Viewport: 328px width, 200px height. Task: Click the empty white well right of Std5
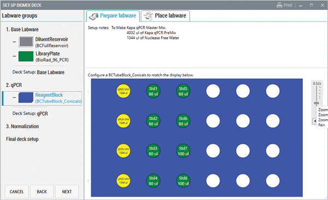pos(213,91)
